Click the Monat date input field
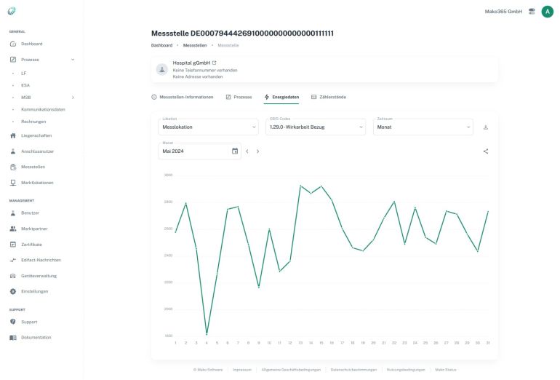This screenshot has height=380, width=560. click(193, 151)
